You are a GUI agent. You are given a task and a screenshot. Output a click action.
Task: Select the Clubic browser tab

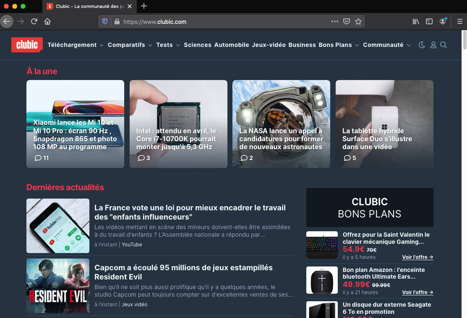click(x=89, y=6)
